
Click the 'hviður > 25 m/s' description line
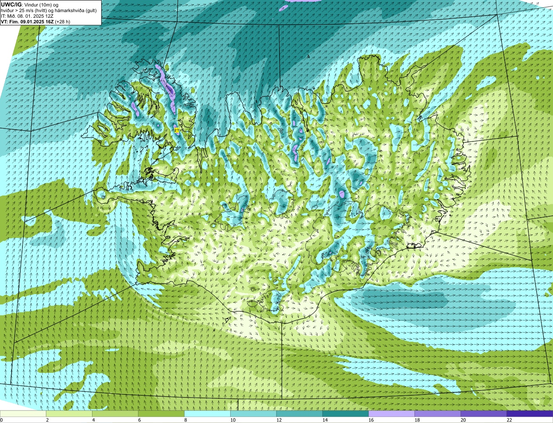point(49,10)
